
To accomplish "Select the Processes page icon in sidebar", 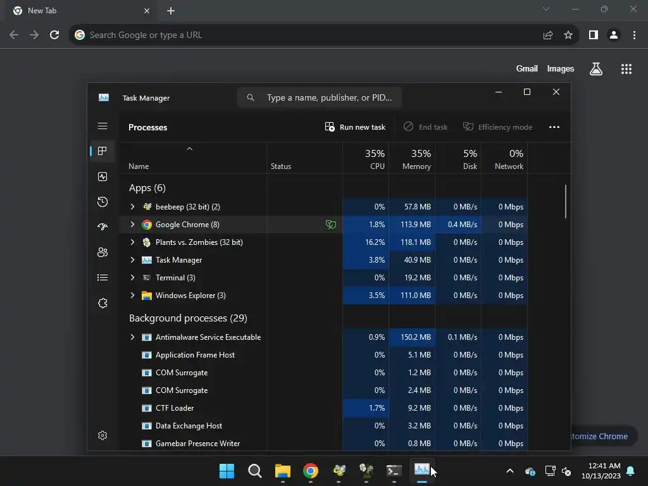I will pyautogui.click(x=103, y=151).
